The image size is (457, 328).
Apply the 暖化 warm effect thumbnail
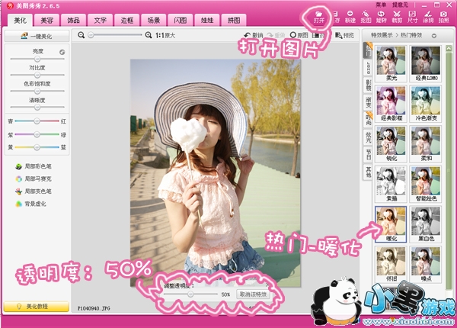click(x=391, y=223)
